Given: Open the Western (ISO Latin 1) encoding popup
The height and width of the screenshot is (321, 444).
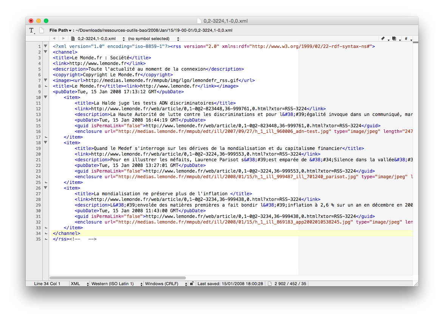Looking at the screenshot, I should tap(117, 284).
